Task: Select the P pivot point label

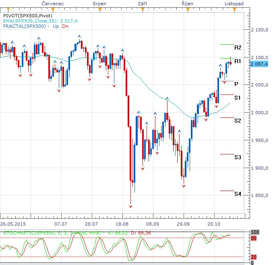Action: click(236, 84)
